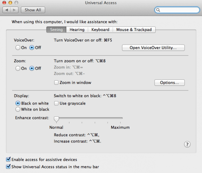Uncheck Show Universal Access status in menu bar
The image size is (202, 173).
(8, 167)
